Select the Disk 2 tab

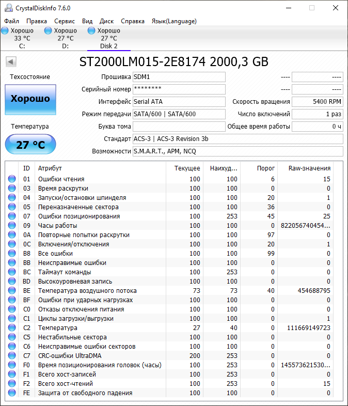point(108,38)
